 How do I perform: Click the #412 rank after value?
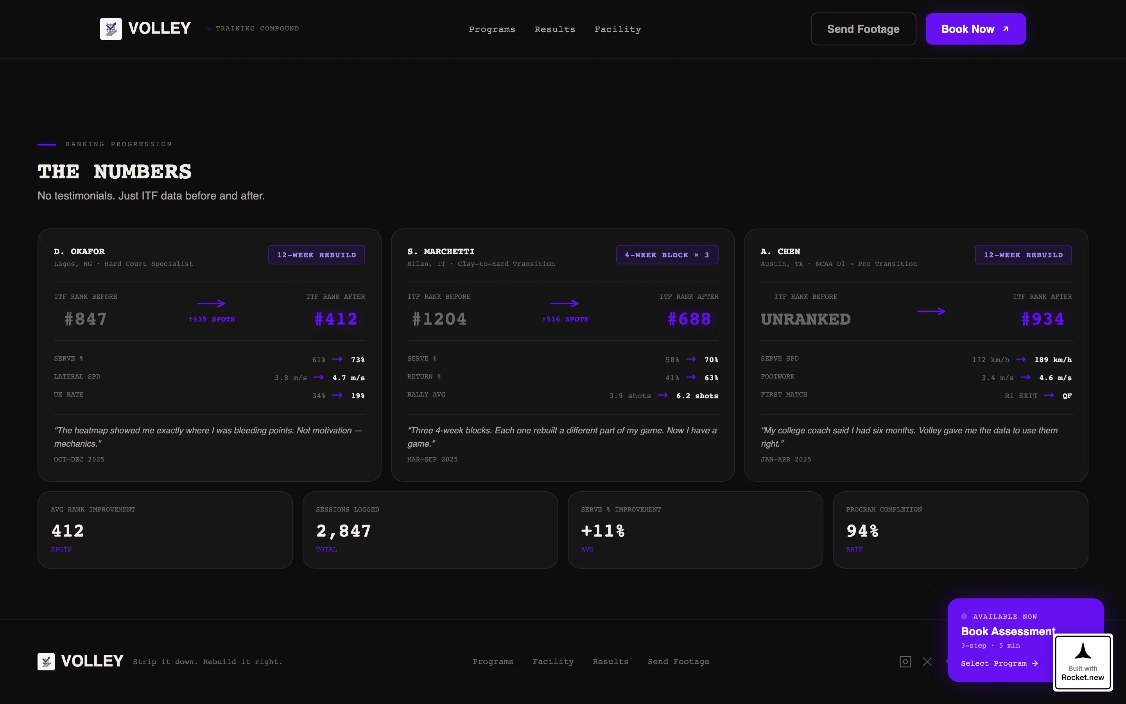pyautogui.click(x=335, y=319)
